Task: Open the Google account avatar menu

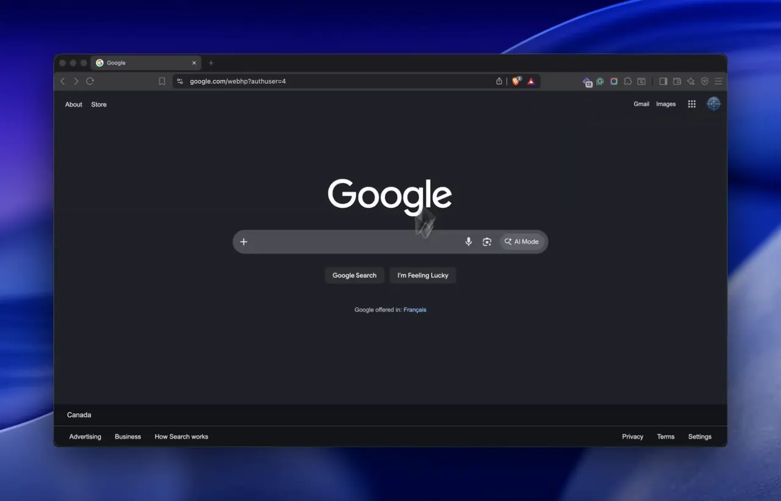Action: [713, 104]
